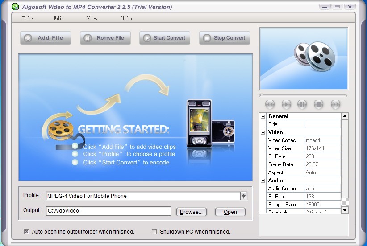Click the Romve File toolbar button
This screenshot has width=367, height=246.
coord(105,38)
